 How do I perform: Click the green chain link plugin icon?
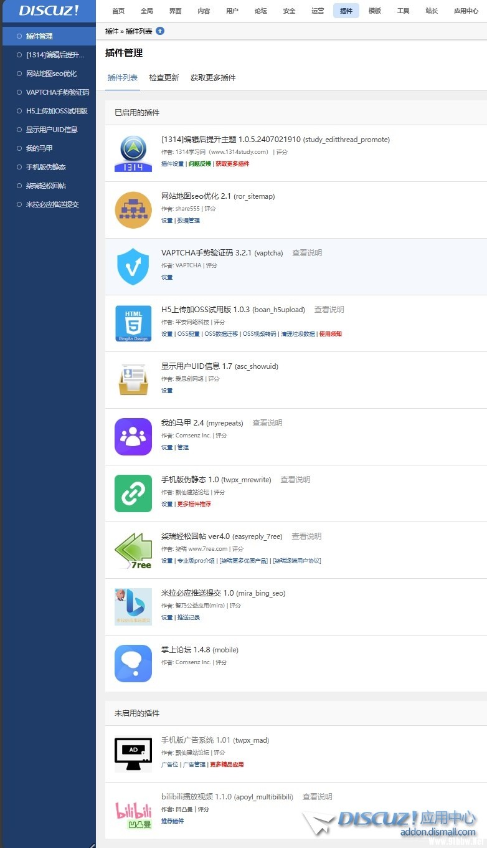(133, 493)
